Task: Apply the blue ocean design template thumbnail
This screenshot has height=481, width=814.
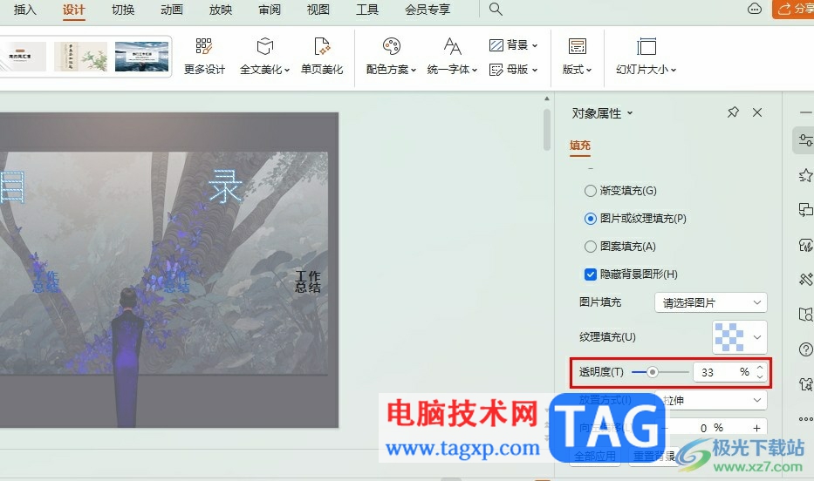Action: coord(141,57)
